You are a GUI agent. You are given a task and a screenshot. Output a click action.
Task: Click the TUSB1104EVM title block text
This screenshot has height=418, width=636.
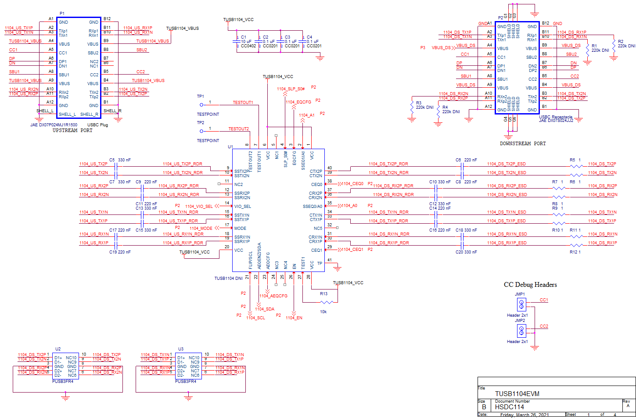point(517,393)
